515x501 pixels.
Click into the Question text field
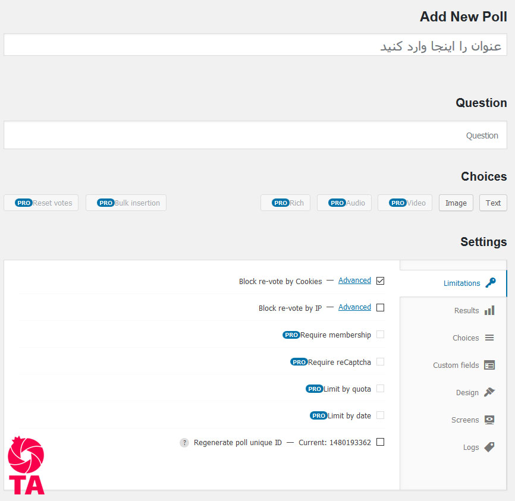(255, 135)
